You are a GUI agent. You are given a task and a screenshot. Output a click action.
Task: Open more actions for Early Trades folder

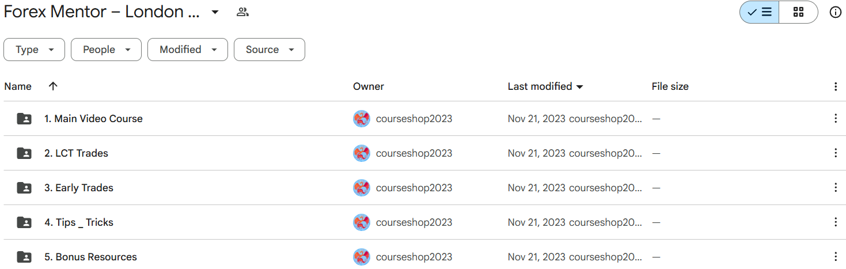(835, 188)
